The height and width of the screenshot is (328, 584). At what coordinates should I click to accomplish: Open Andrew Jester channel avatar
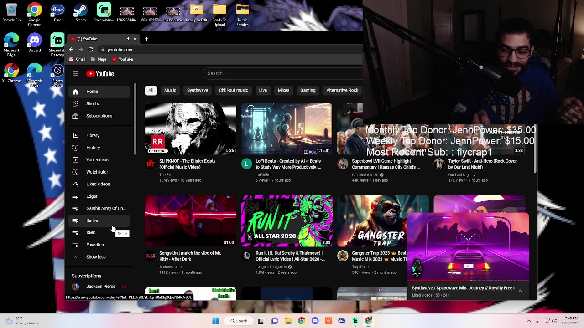coord(150,256)
